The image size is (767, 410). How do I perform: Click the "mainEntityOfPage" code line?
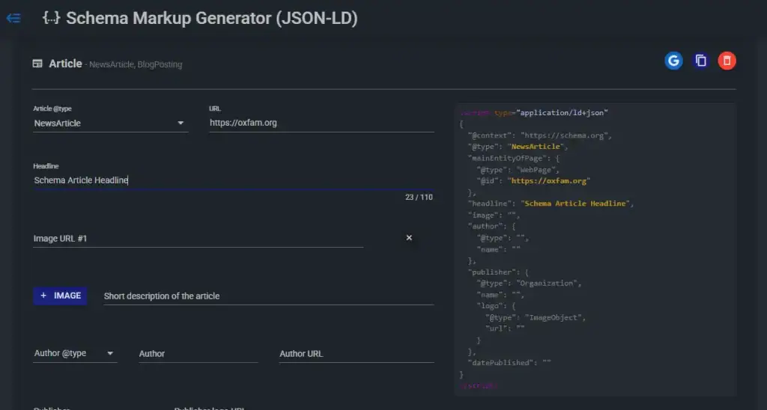[x=513, y=159]
